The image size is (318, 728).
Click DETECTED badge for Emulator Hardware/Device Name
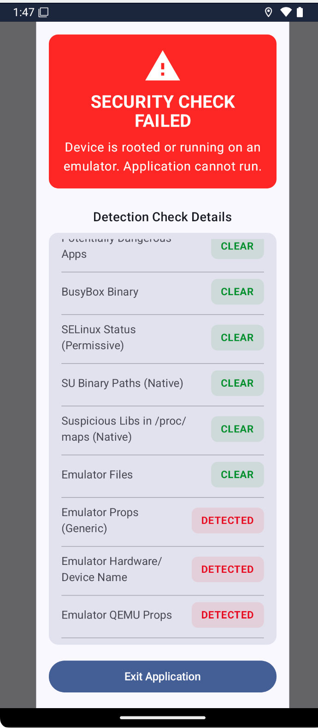pos(228,570)
